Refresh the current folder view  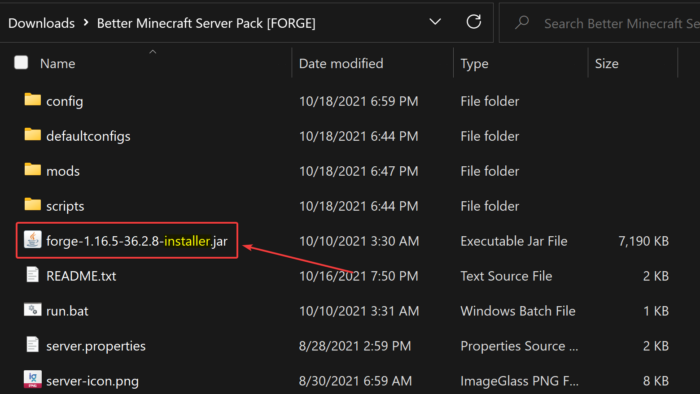(473, 22)
